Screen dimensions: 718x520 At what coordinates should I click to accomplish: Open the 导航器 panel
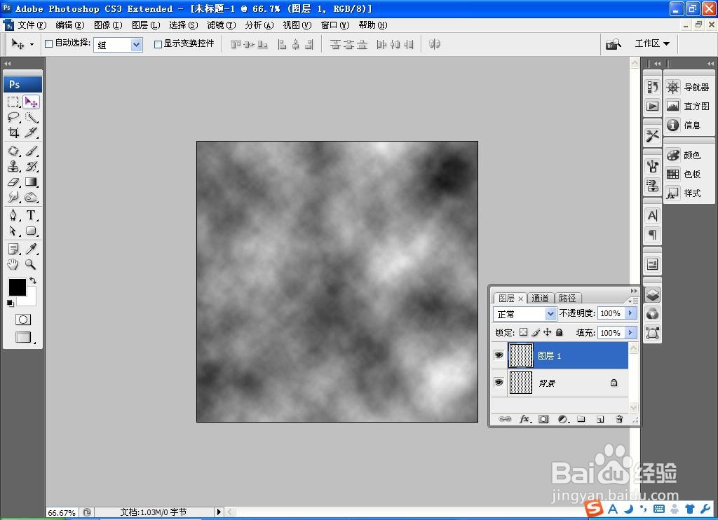tap(688, 87)
